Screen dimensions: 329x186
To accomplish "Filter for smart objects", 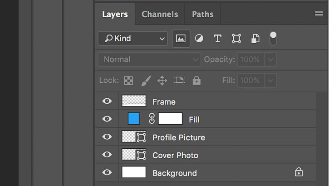I will pos(255,39).
